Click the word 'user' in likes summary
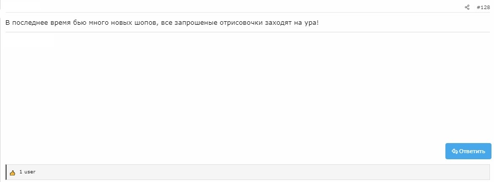The height and width of the screenshot is (182, 494). tap(30, 172)
